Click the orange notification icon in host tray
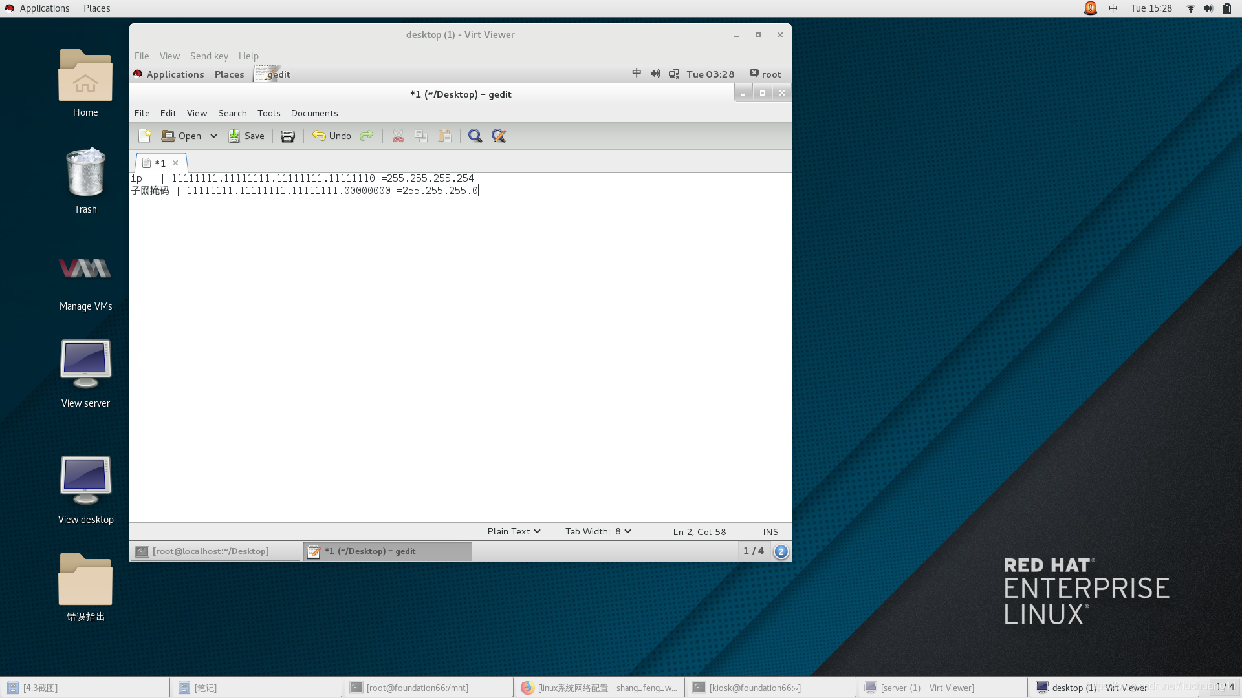The width and height of the screenshot is (1242, 698). tap(1091, 8)
